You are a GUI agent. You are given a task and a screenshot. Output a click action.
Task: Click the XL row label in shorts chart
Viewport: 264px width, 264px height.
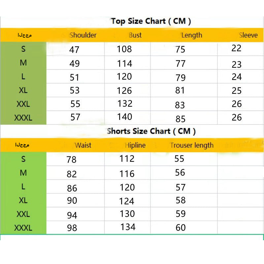tap(23, 200)
